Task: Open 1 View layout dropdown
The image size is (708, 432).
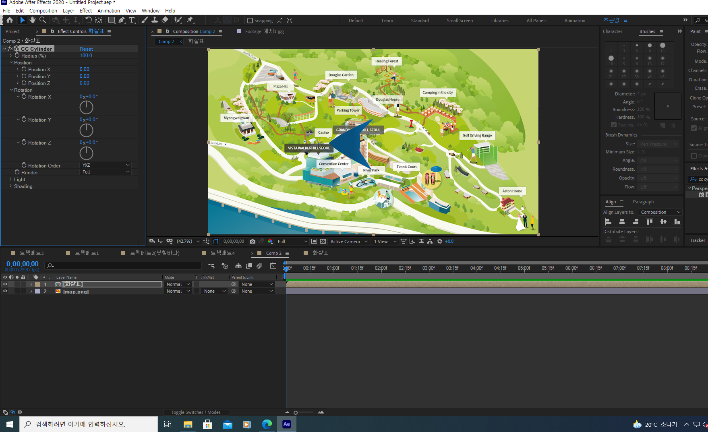Action: [385, 242]
